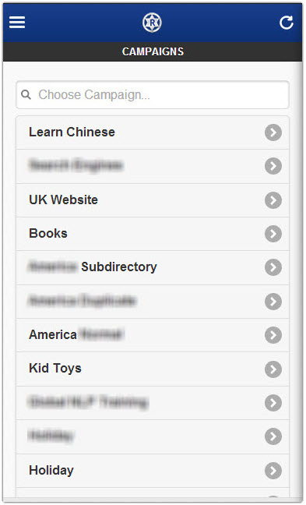Click the arrow icon beside UK Website

click(x=273, y=200)
